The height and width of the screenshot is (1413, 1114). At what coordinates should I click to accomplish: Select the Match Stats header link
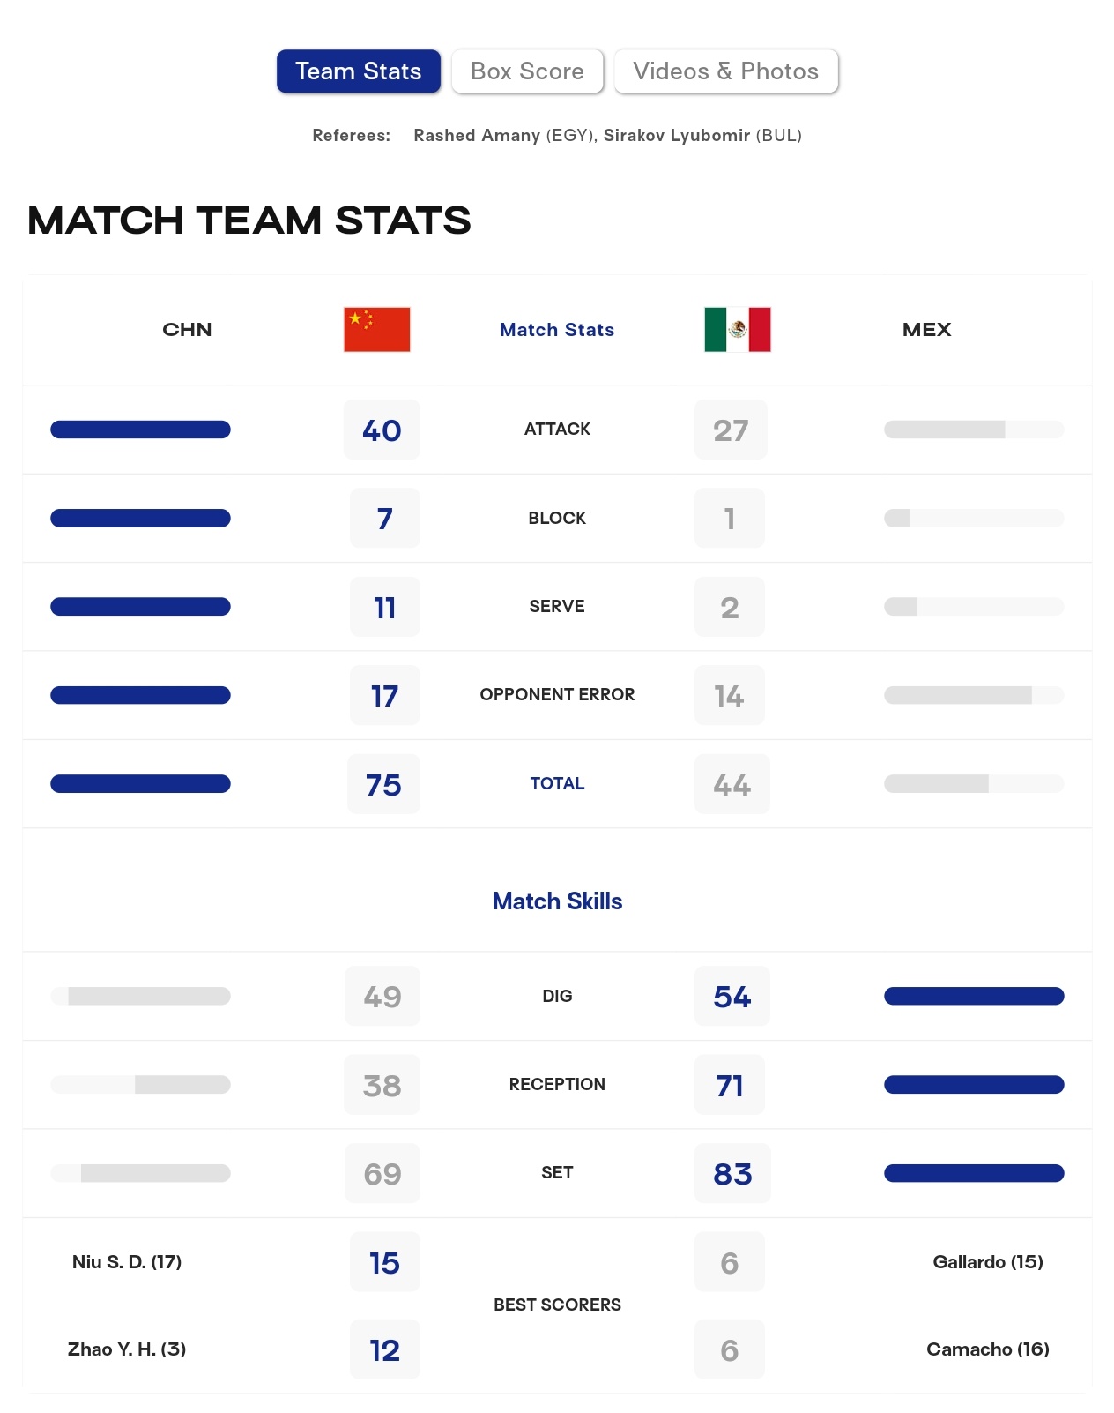tap(557, 330)
